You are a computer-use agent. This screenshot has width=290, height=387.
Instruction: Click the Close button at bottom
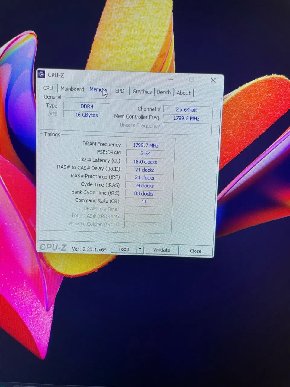click(x=196, y=251)
